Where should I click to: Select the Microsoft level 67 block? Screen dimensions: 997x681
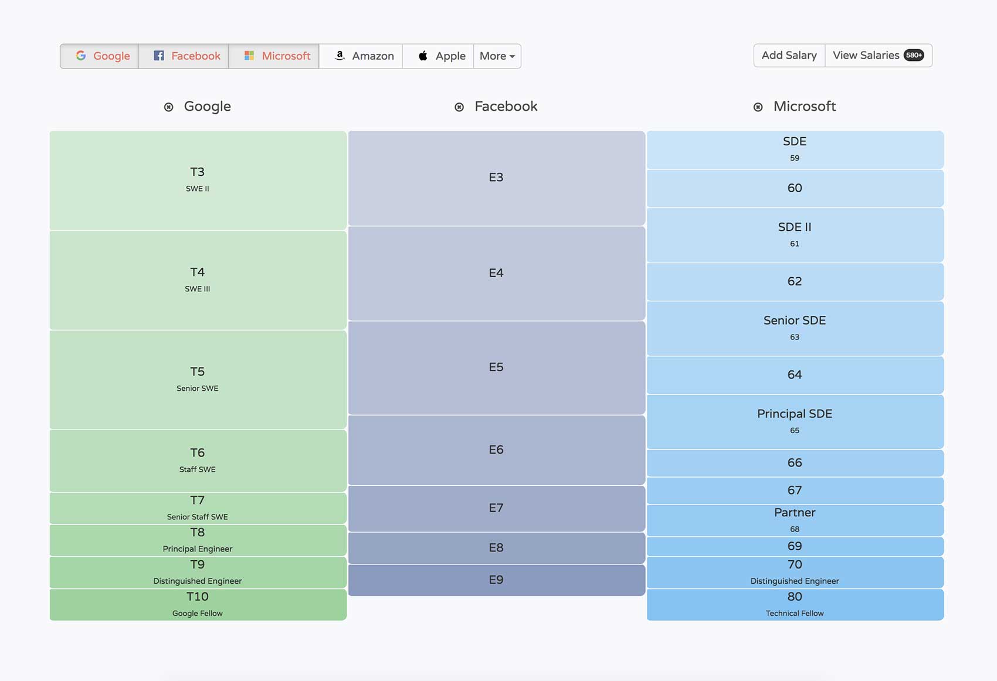795,491
